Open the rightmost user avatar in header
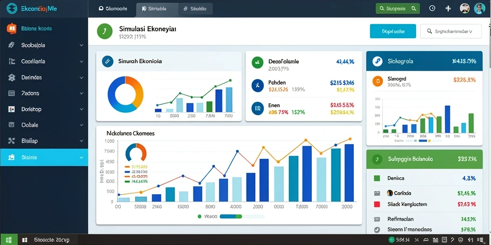Screen dimensions: 491x245 tap(479, 9)
